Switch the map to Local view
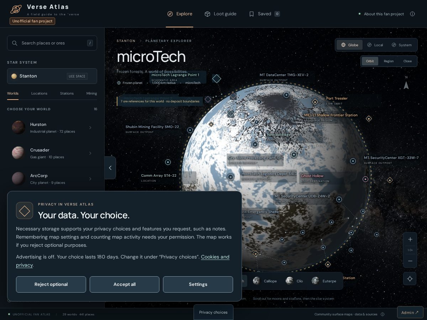Image resolution: width=427 pixels, height=320 pixels. [x=375, y=45]
